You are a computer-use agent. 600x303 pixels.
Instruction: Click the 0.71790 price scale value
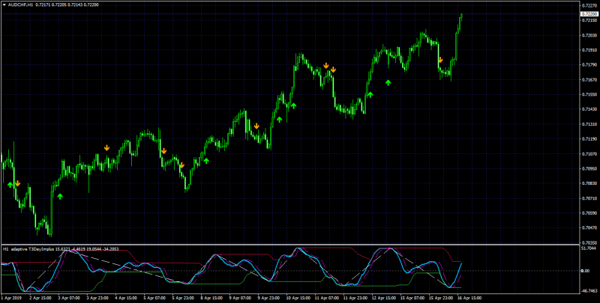click(x=589, y=65)
